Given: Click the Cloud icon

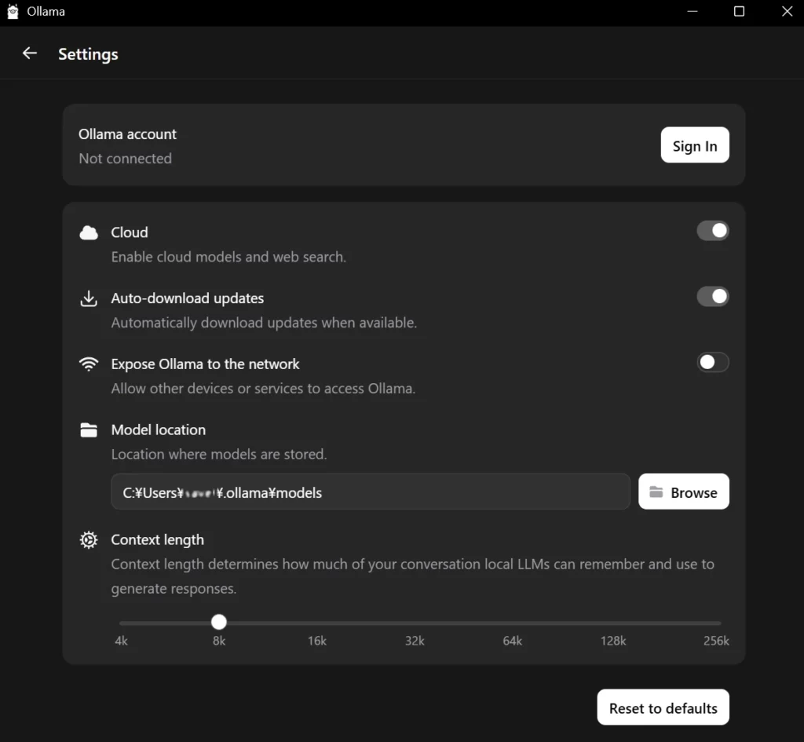Looking at the screenshot, I should pyautogui.click(x=89, y=232).
